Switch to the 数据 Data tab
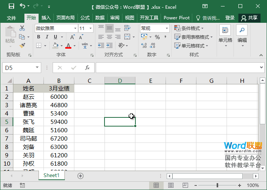The width and height of the screenshot is (267, 190). [100, 18]
